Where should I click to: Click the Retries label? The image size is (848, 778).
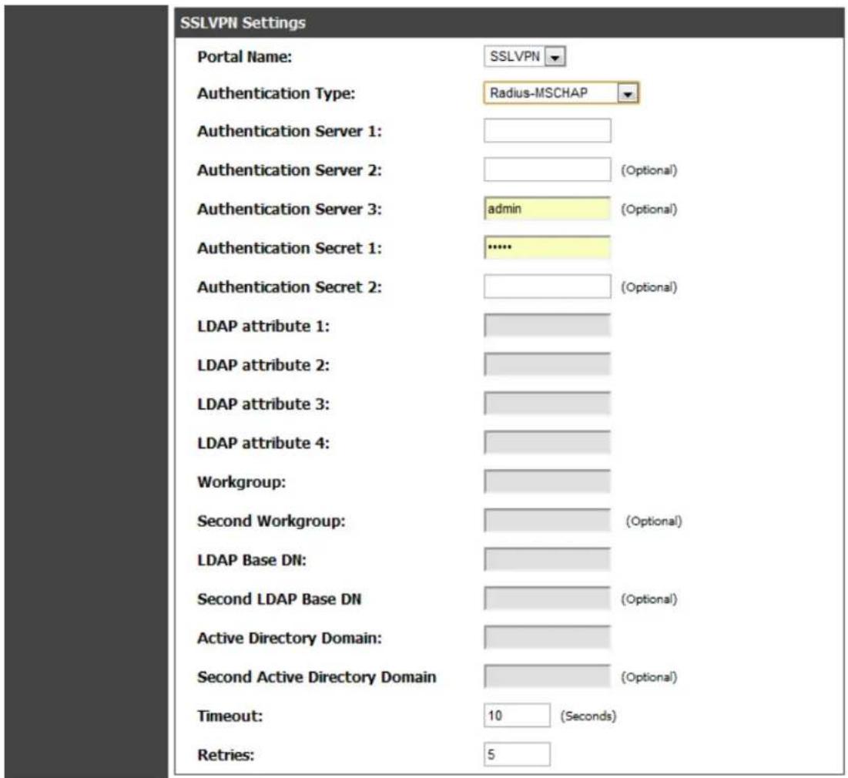coord(226,755)
